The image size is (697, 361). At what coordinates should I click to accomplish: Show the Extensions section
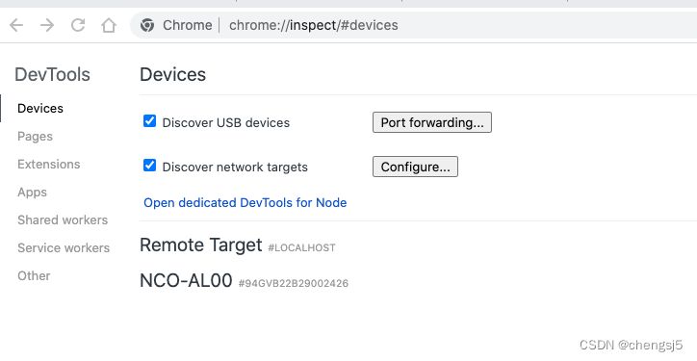tap(49, 165)
